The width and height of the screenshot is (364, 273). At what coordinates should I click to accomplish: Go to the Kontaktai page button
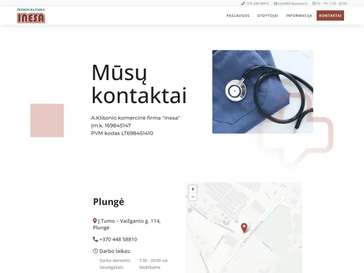tap(330, 16)
